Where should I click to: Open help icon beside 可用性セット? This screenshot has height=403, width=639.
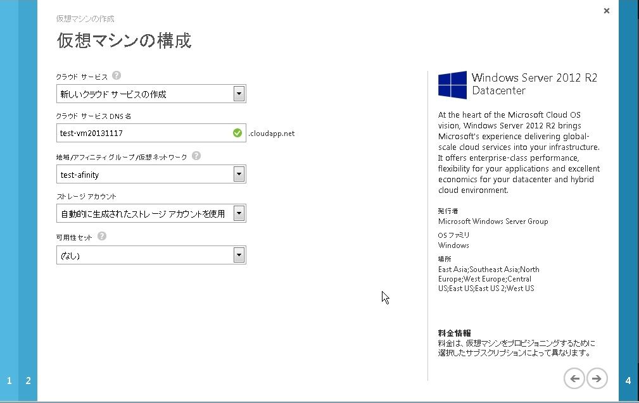(x=102, y=236)
